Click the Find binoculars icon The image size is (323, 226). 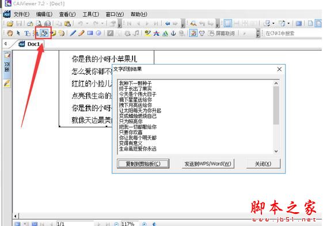tap(193, 24)
